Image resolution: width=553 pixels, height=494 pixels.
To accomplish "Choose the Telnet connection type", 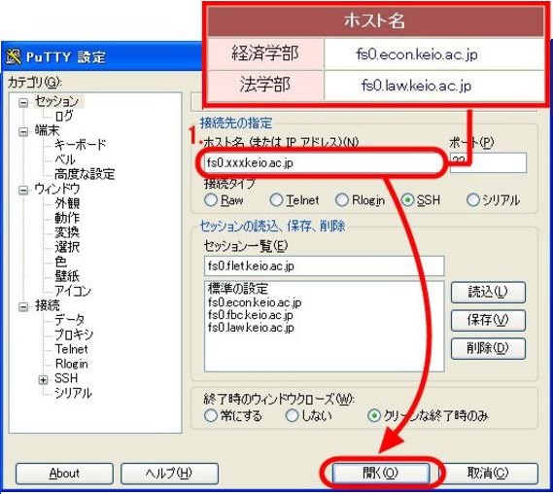I will (x=276, y=200).
